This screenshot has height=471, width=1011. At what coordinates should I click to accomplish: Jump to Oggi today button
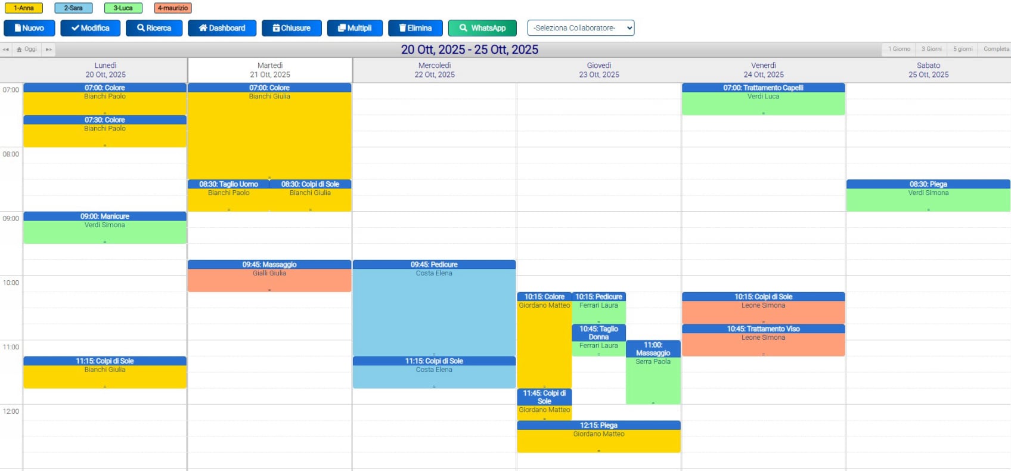tap(27, 49)
